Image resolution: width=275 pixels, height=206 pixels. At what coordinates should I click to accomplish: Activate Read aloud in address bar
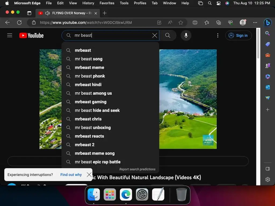(170, 23)
